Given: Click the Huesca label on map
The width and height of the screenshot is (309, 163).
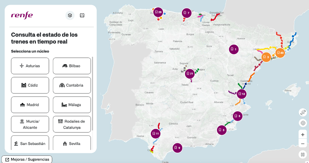Looking at the screenshot, I should point(241,38).
